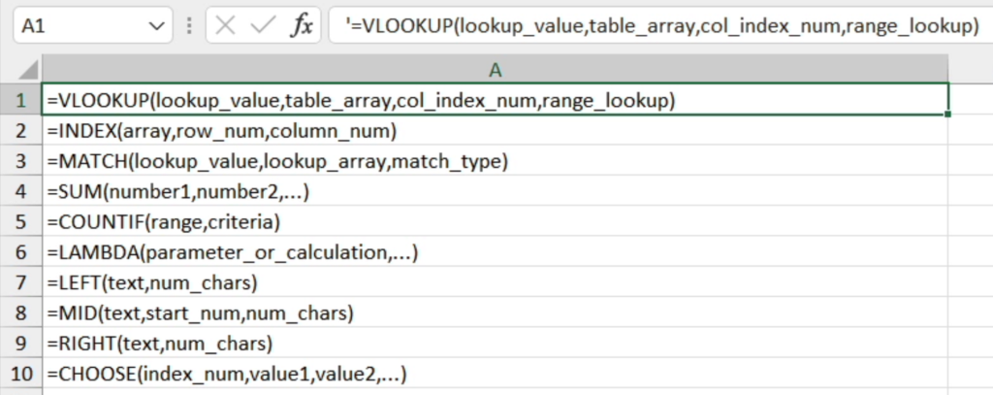Viewport: 993px width, 395px height.
Task: Click the Enter checkmark icon in formula bar
Action: (262, 27)
